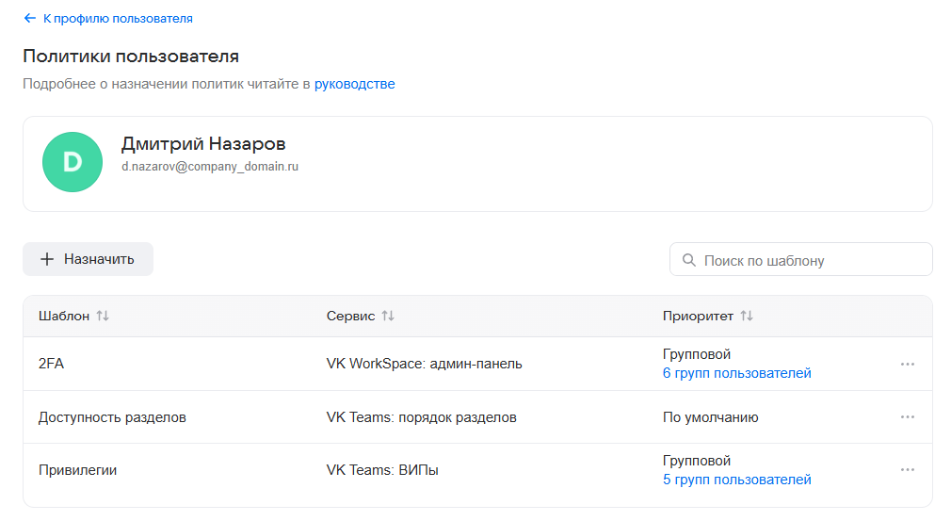The width and height of the screenshot is (951, 521).
Task: Open the 6 групп пользователей link
Action: [736, 373]
